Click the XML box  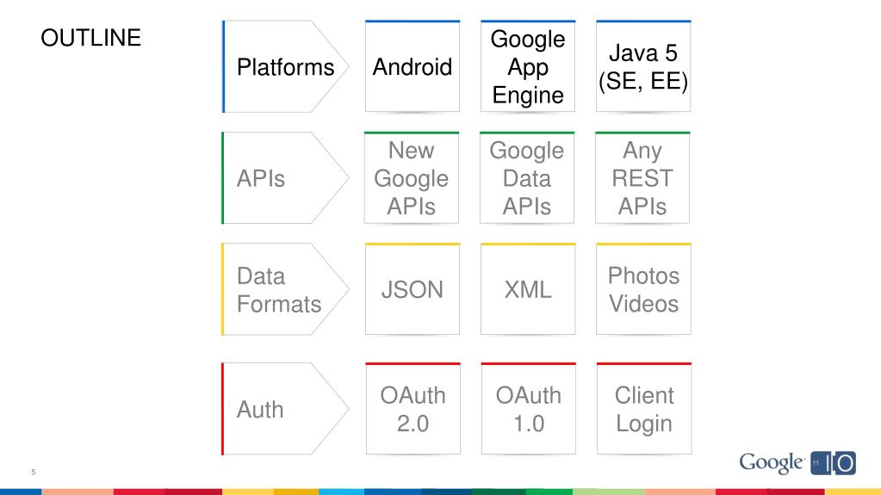click(528, 288)
